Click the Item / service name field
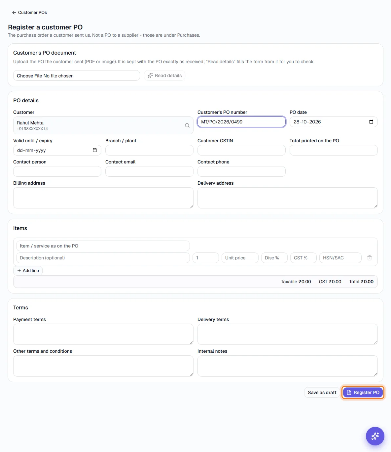 tap(103, 246)
